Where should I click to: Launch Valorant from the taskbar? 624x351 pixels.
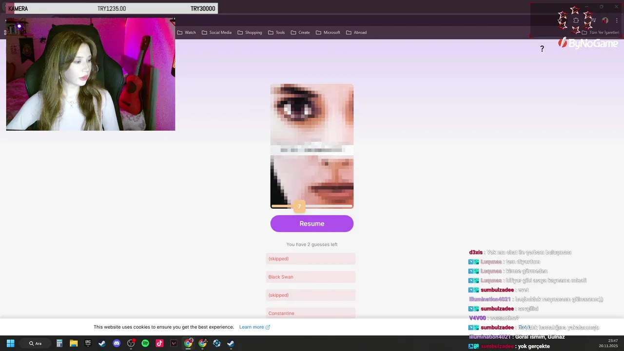(174, 343)
